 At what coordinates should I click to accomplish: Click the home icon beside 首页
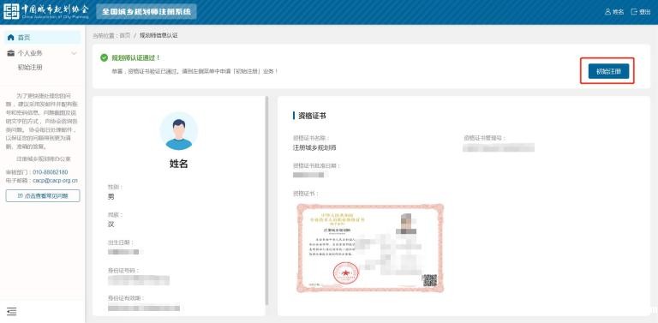pos(11,38)
